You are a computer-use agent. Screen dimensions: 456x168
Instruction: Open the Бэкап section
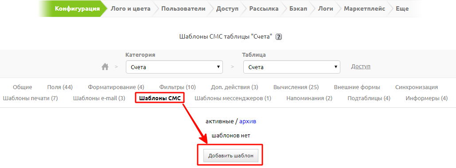298,9
